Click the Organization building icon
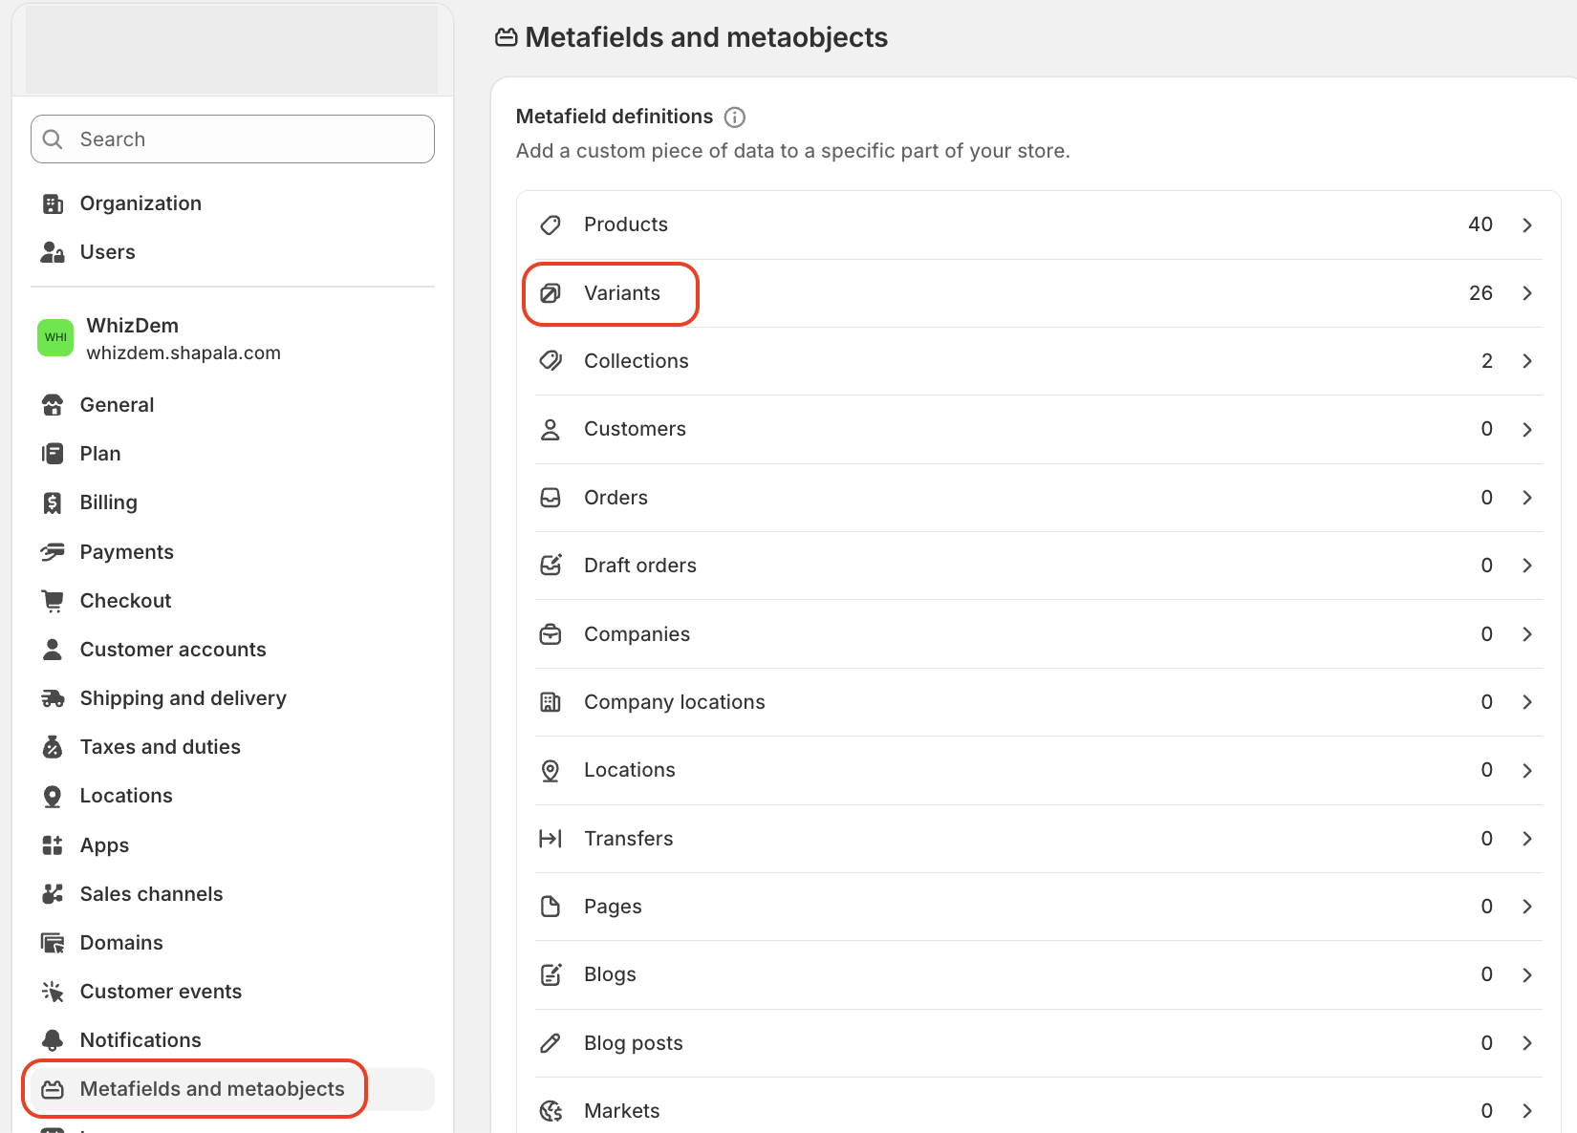 coord(53,203)
